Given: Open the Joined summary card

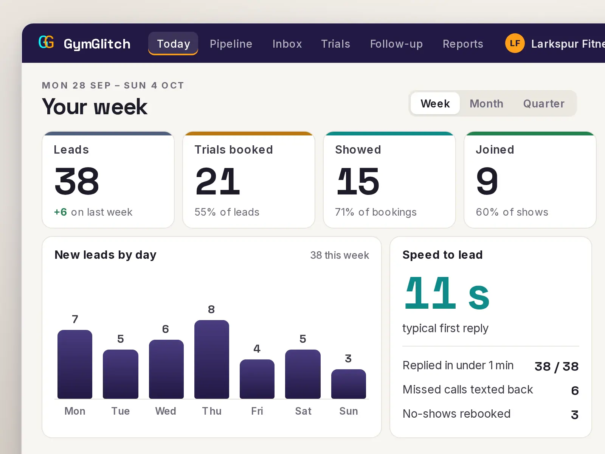Looking at the screenshot, I should click(x=530, y=180).
